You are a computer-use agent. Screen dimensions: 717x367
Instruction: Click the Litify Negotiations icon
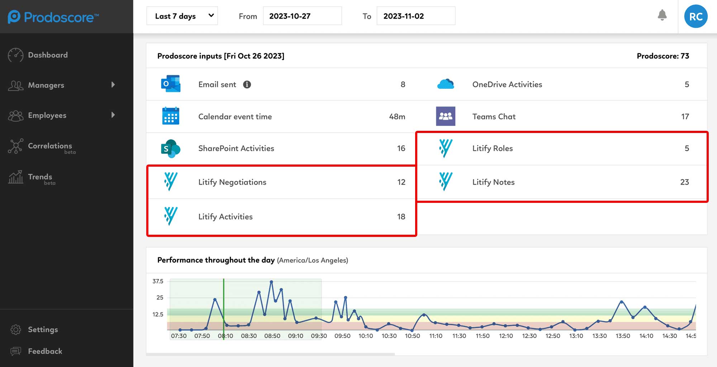point(171,181)
